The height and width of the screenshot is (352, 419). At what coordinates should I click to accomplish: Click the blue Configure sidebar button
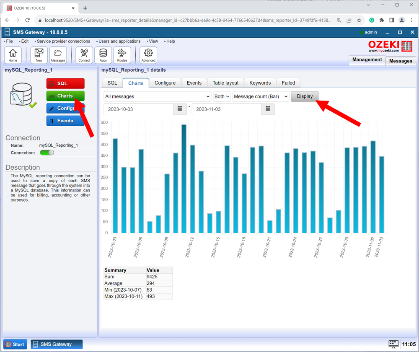point(65,108)
